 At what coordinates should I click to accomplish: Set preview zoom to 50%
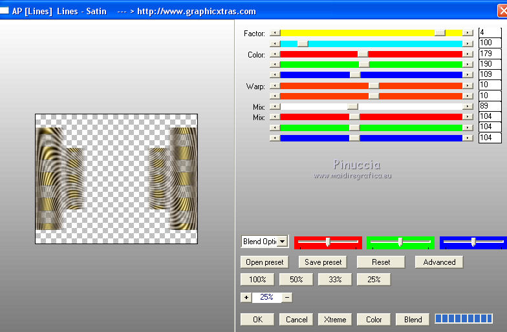[296, 279]
